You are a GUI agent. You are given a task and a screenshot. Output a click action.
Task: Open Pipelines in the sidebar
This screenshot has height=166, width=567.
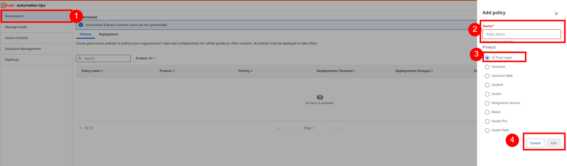(x=12, y=59)
